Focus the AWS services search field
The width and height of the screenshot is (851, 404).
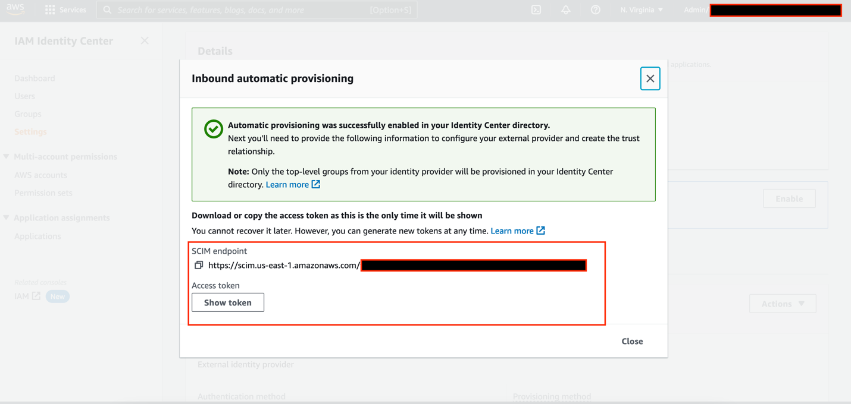pyautogui.click(x=256, y=10)
